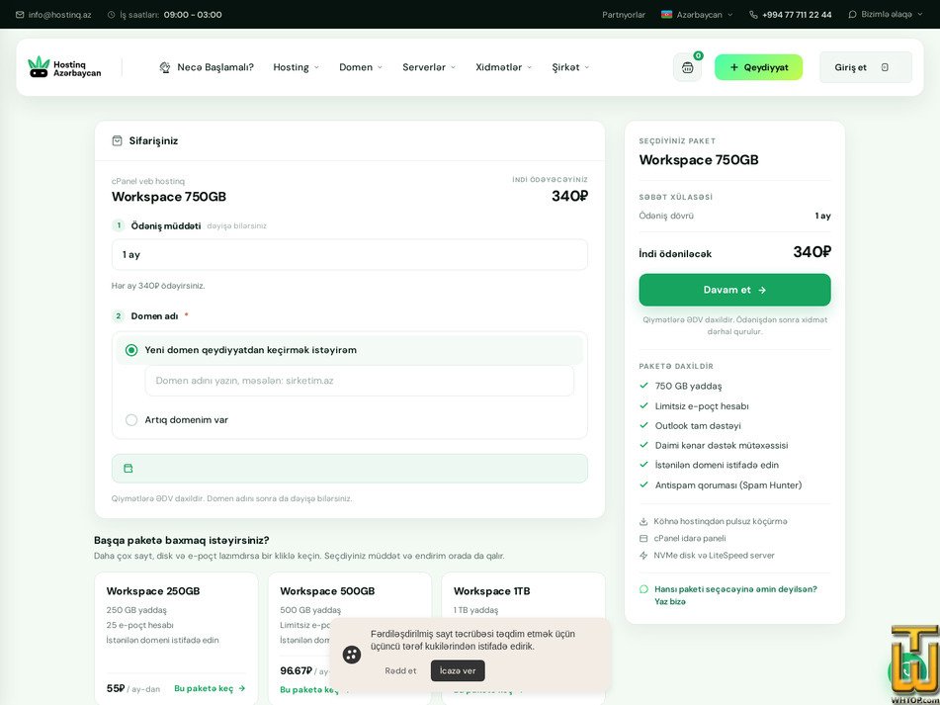Click Bu paketə keç on Workspace 250GB card
940x705 pixels.
coord(210,688)
